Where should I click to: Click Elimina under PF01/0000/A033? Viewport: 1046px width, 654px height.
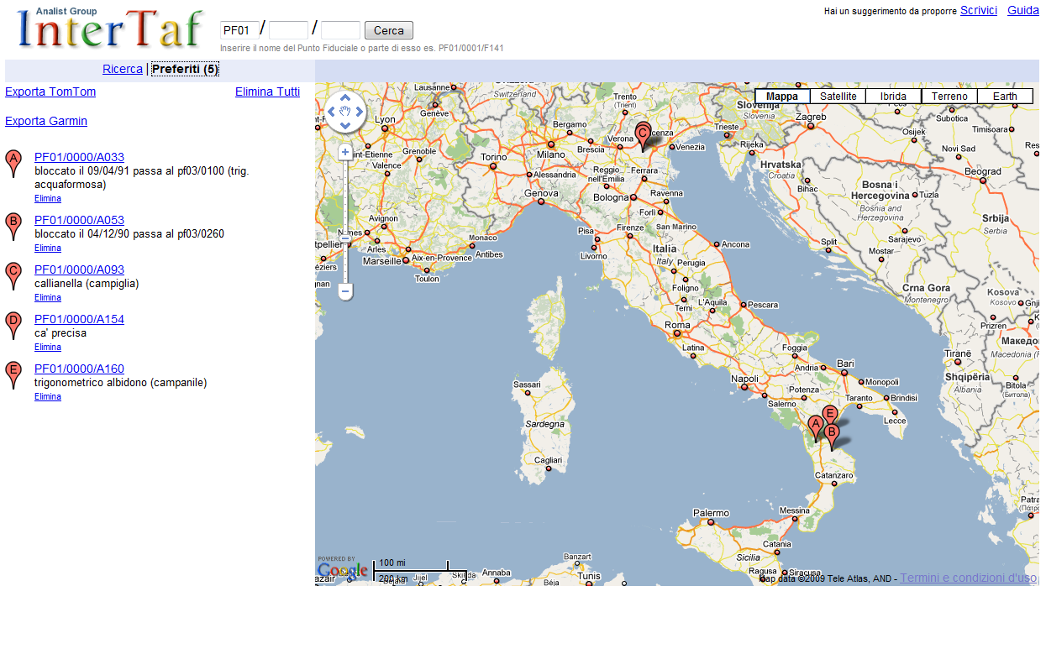tap(48, 199)
